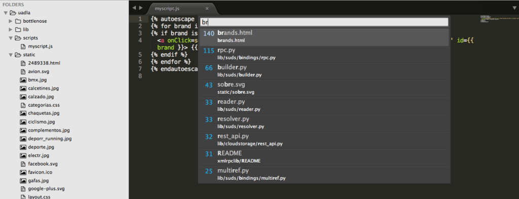
Task: Select the brands.html result
Action: click(324, 36)
